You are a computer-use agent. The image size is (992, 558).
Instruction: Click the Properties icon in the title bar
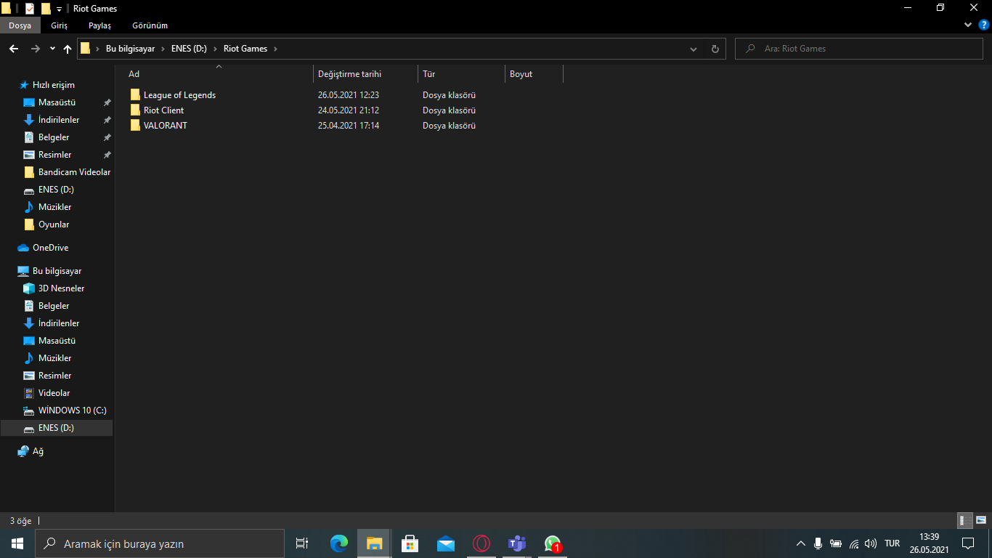pyautogui.click(x=30, y=9)
